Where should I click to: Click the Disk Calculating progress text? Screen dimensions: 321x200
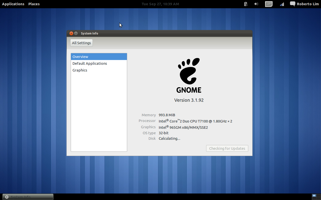(169, 138)
